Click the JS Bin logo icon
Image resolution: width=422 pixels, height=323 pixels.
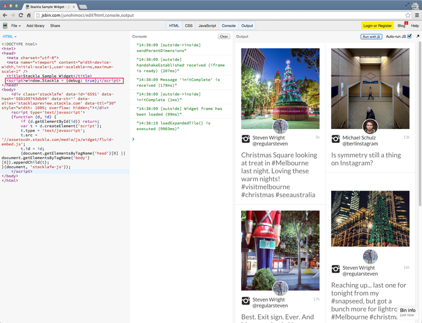[5, 26]
